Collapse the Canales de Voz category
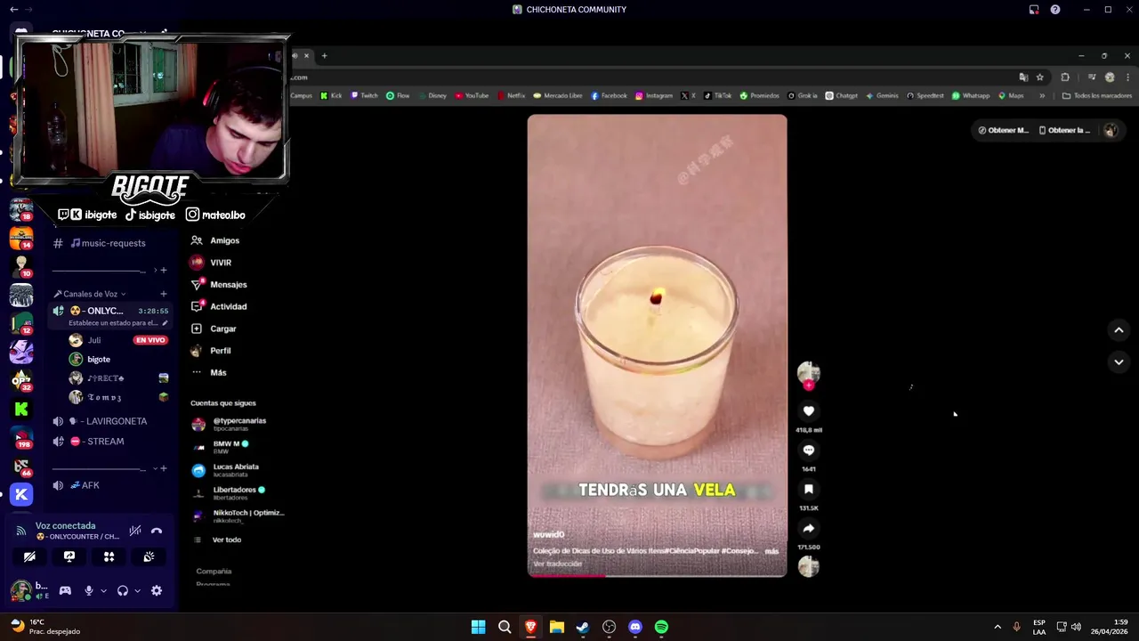1139x641 pixels. point(91,294)
